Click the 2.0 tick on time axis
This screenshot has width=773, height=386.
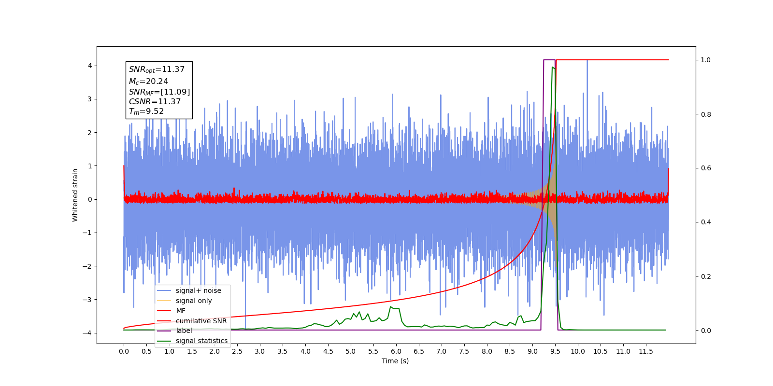pyautogui.click(x=215, y=351)
